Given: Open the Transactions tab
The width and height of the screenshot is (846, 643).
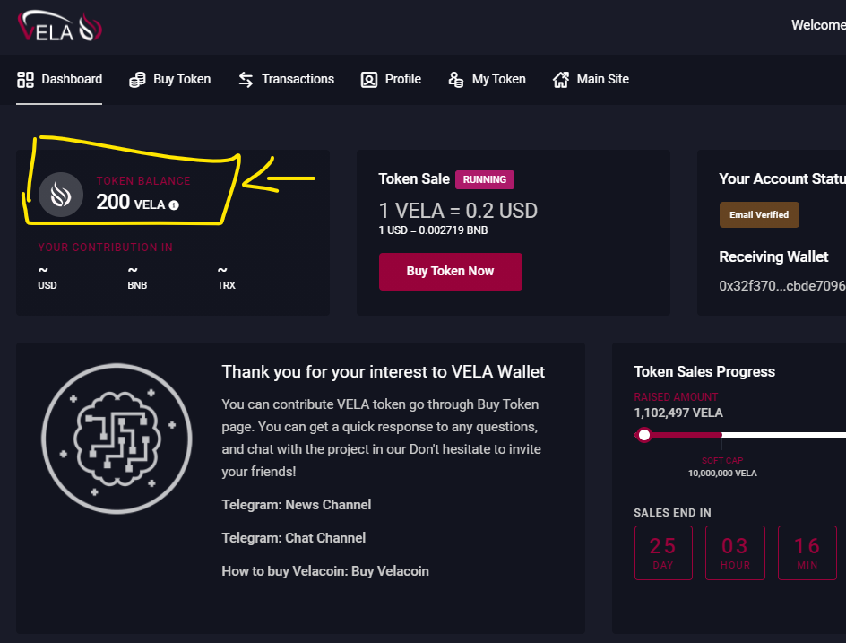Looking at the screenshot, I should [298, 80].
